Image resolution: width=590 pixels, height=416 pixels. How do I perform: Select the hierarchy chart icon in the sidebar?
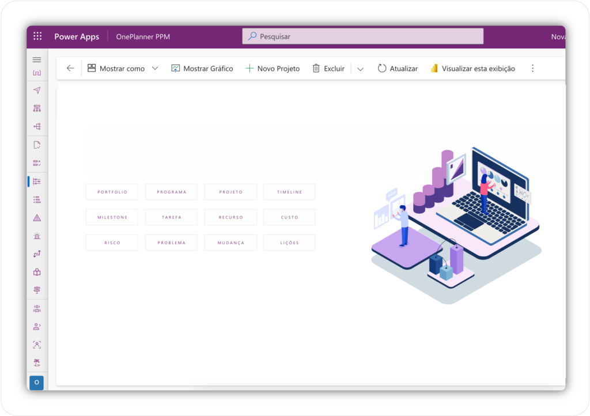click(36, 108)
